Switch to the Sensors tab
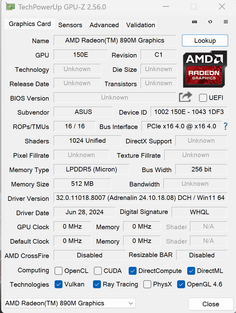 tap(70, 25)
